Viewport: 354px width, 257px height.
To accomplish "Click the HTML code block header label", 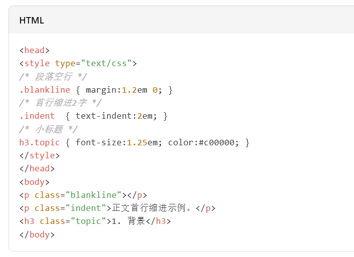I will point(32,21).
